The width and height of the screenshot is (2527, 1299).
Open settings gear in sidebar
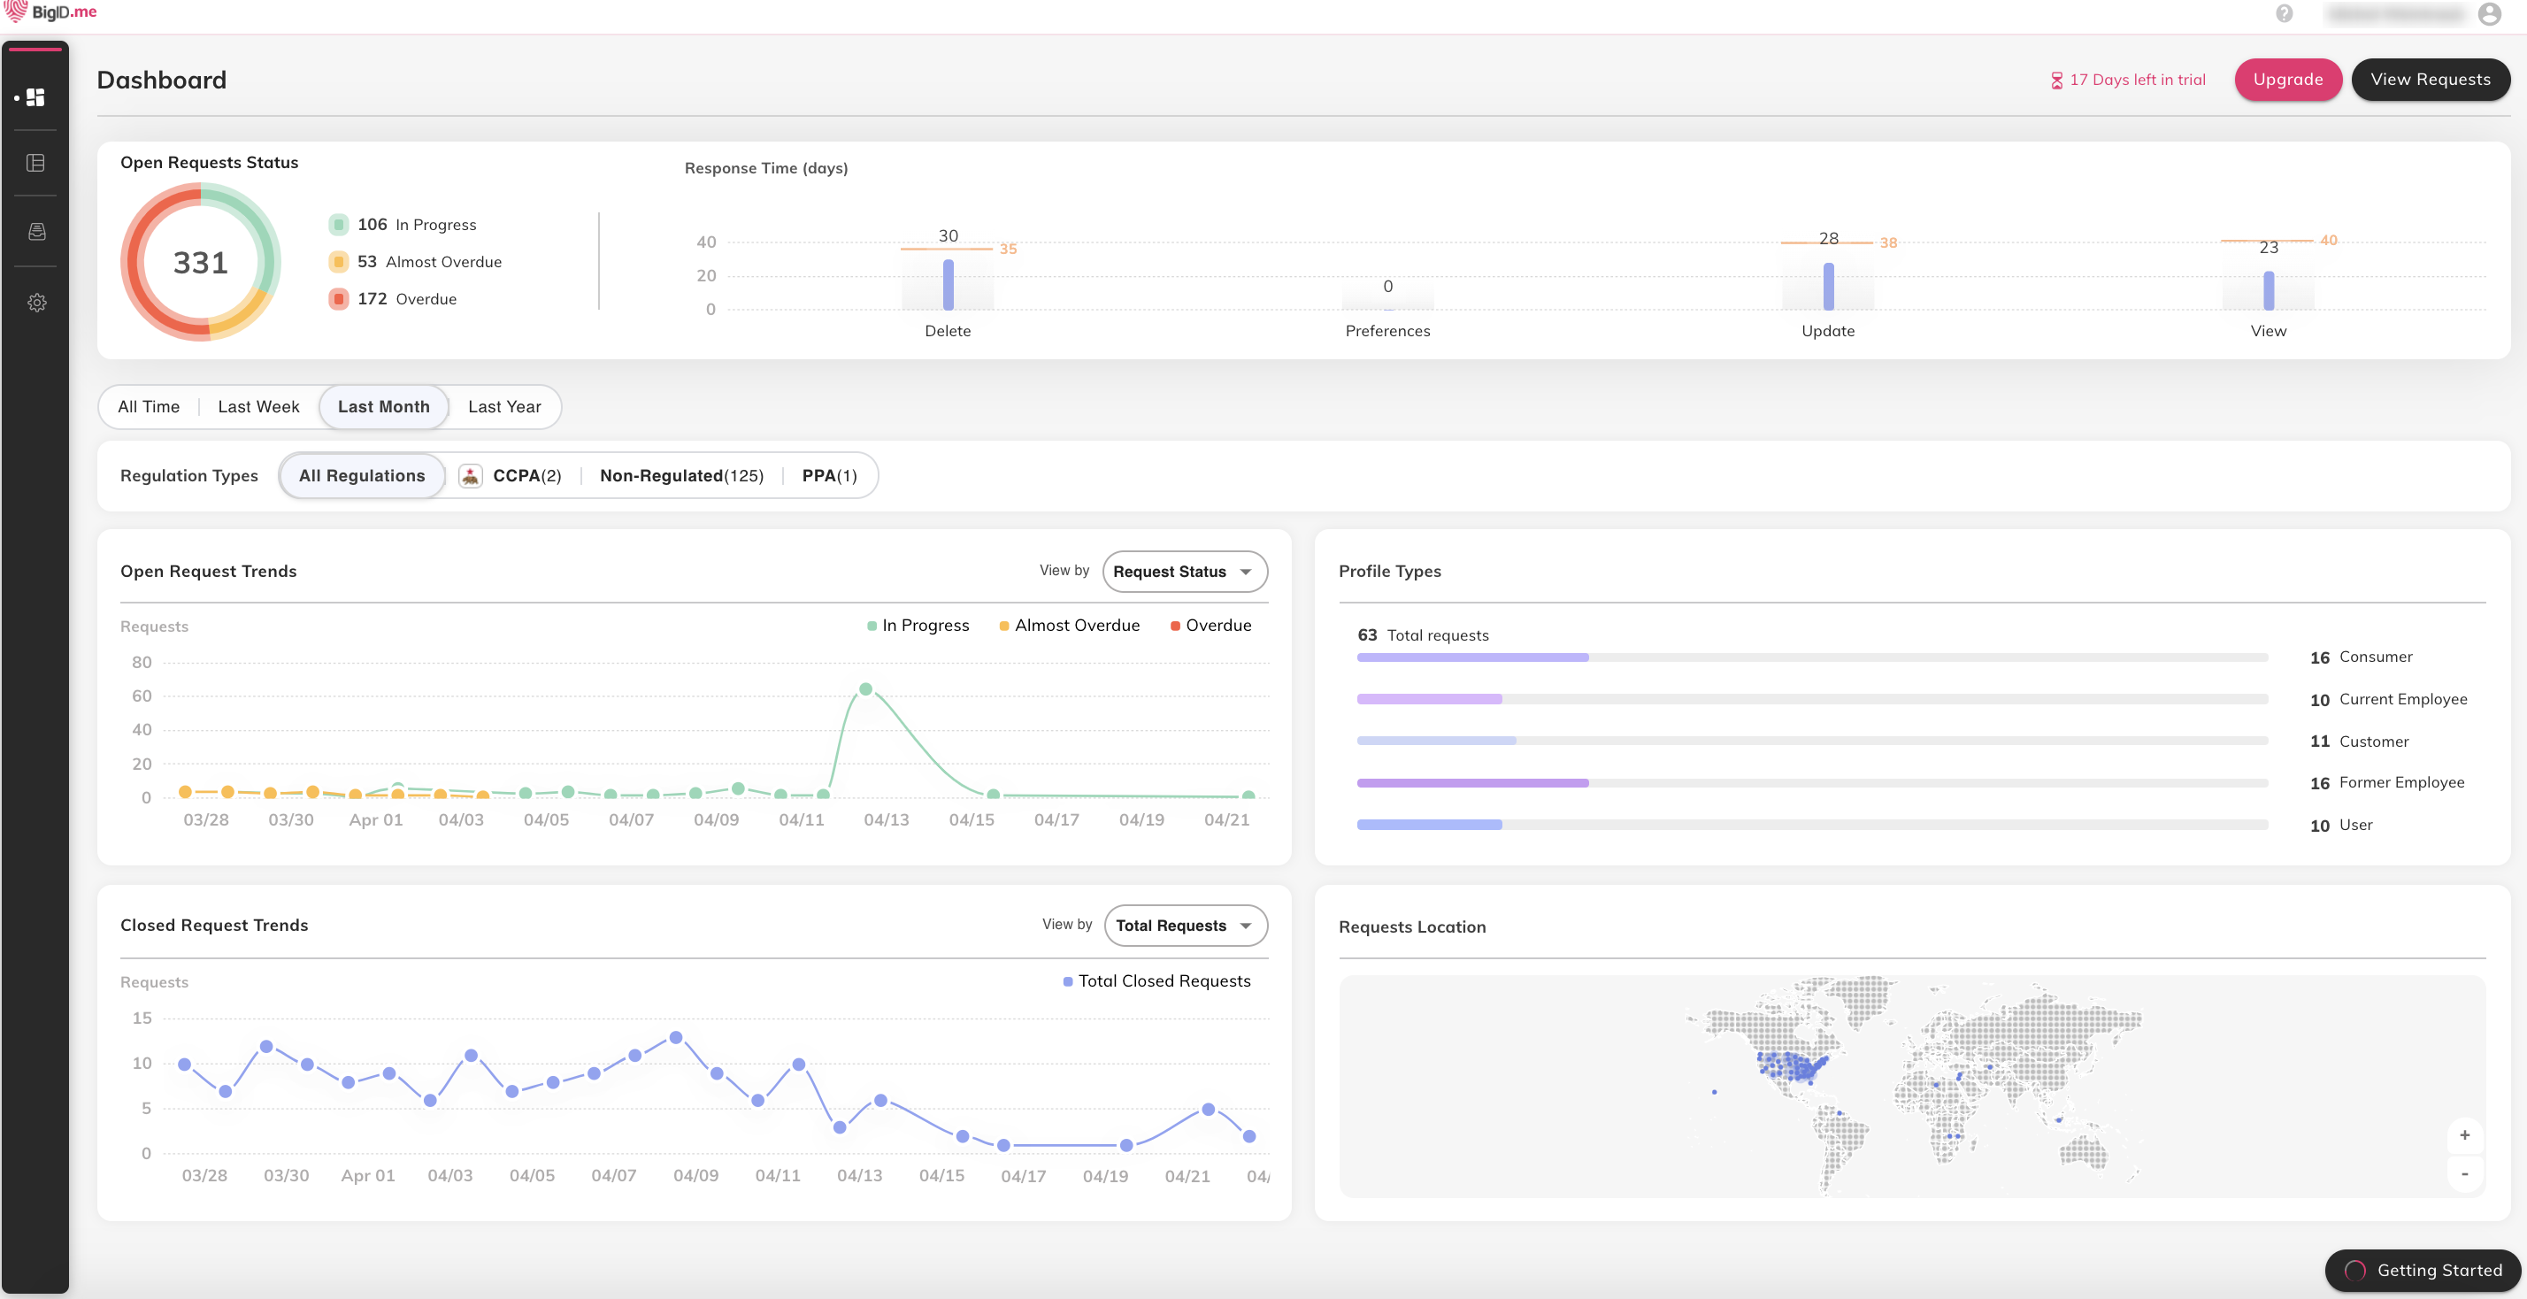click(x=36, y=302)
